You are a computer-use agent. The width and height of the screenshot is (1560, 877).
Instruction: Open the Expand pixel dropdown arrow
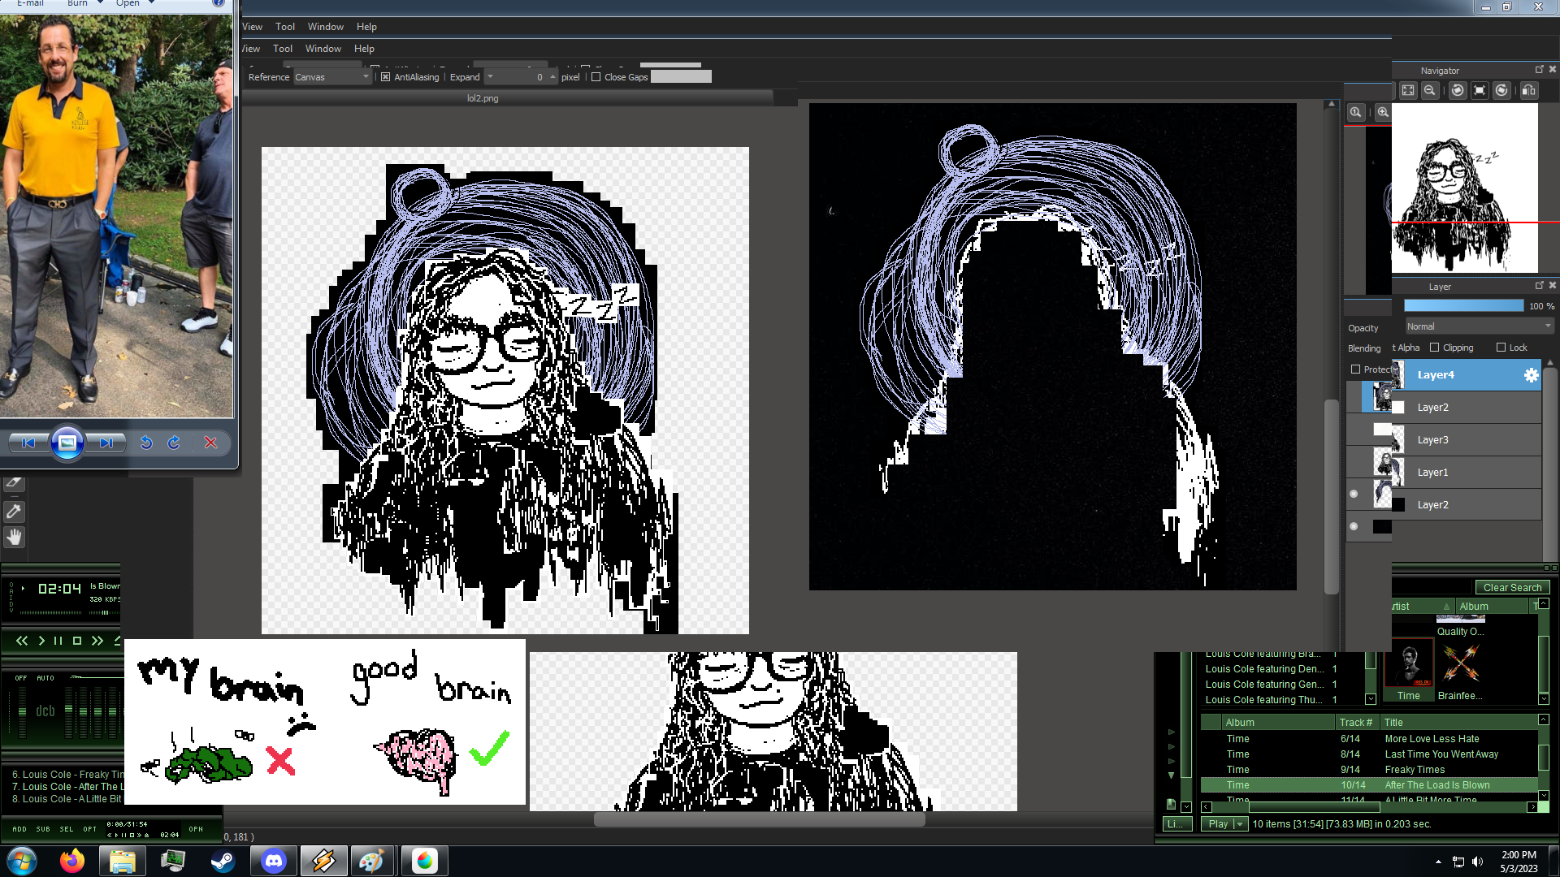[x=490, y=77]
